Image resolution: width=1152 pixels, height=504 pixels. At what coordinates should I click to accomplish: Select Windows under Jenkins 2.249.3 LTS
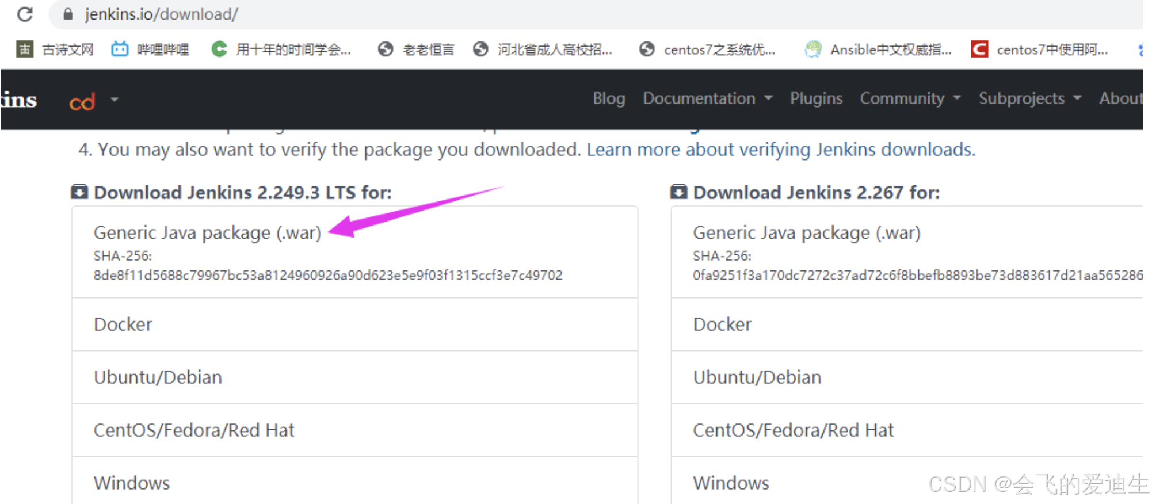pyautogui.click(x=354, y=482)
